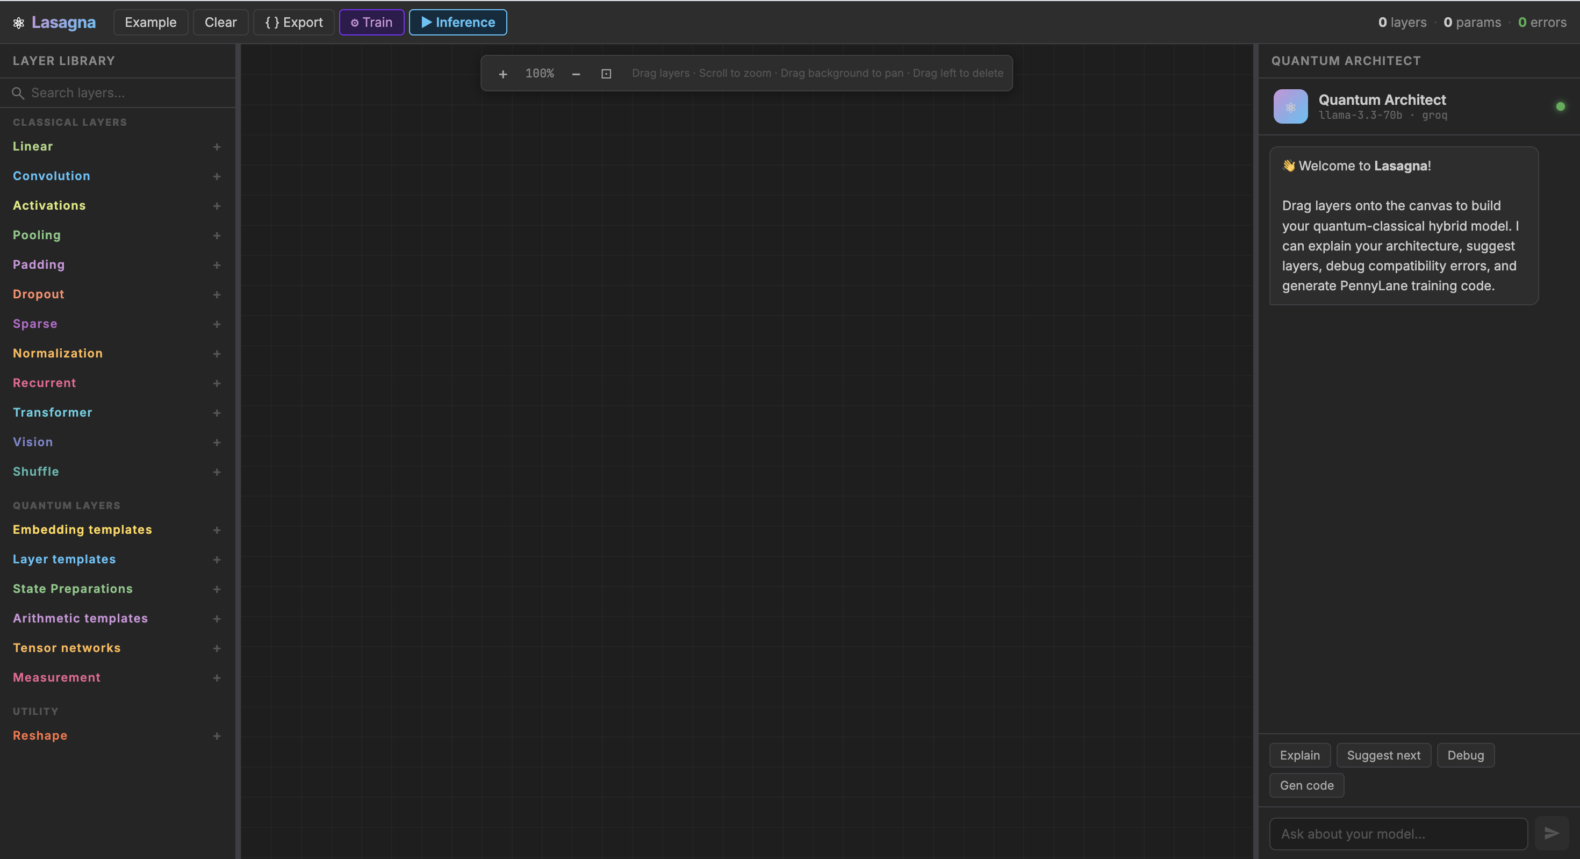Screen dimensions: 1580x859
Task: Click the Quantum Architect avatar icon
Action: click(1290, 107)
